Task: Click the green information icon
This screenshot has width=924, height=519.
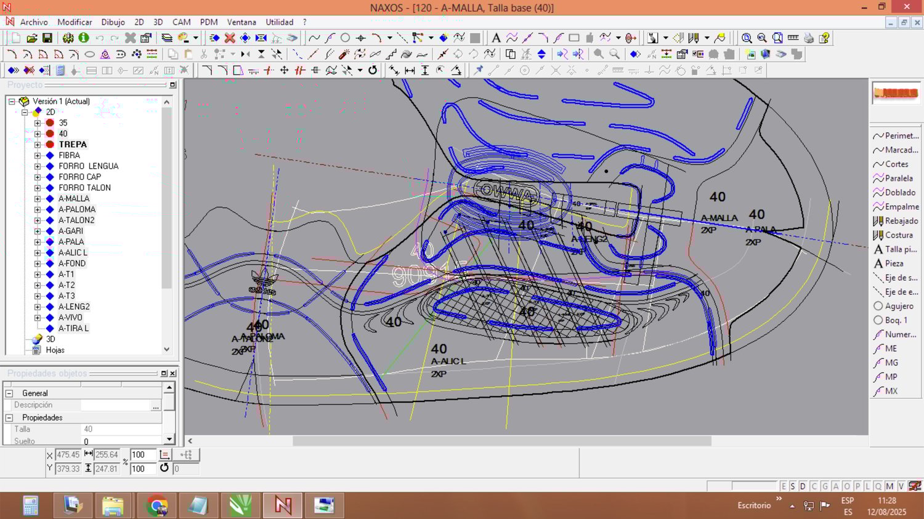Action: point(84,38)
